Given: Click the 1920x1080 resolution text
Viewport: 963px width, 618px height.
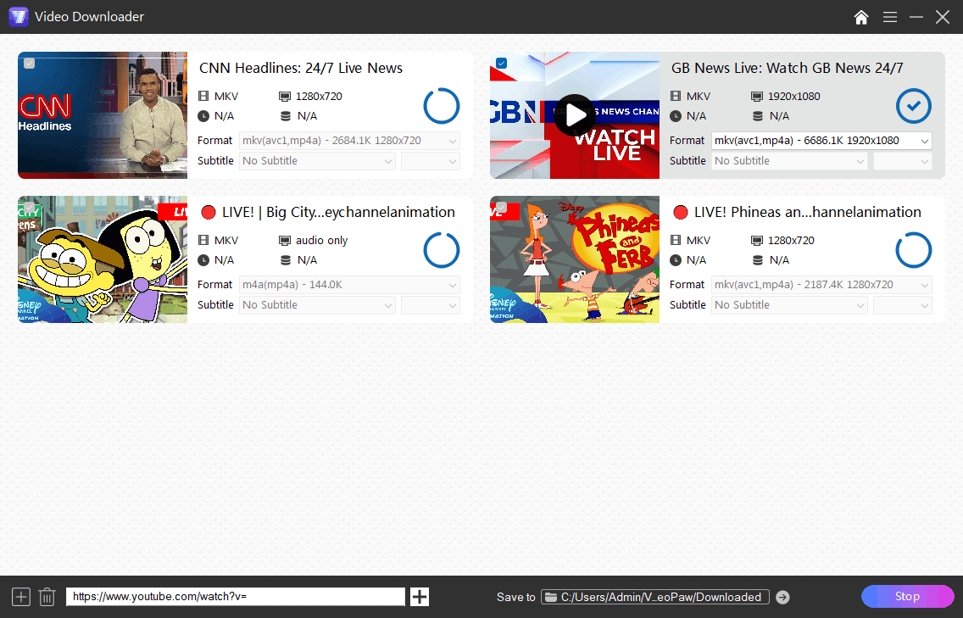Looking at the screenshot, I should point(794,97).
